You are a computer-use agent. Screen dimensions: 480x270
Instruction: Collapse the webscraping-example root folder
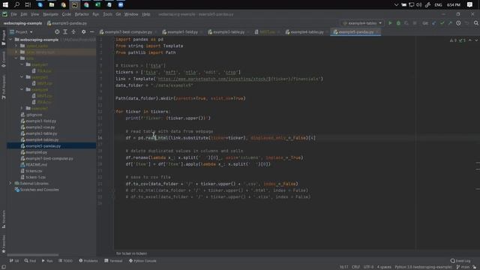pyautogui.click(x=10, y=40)
